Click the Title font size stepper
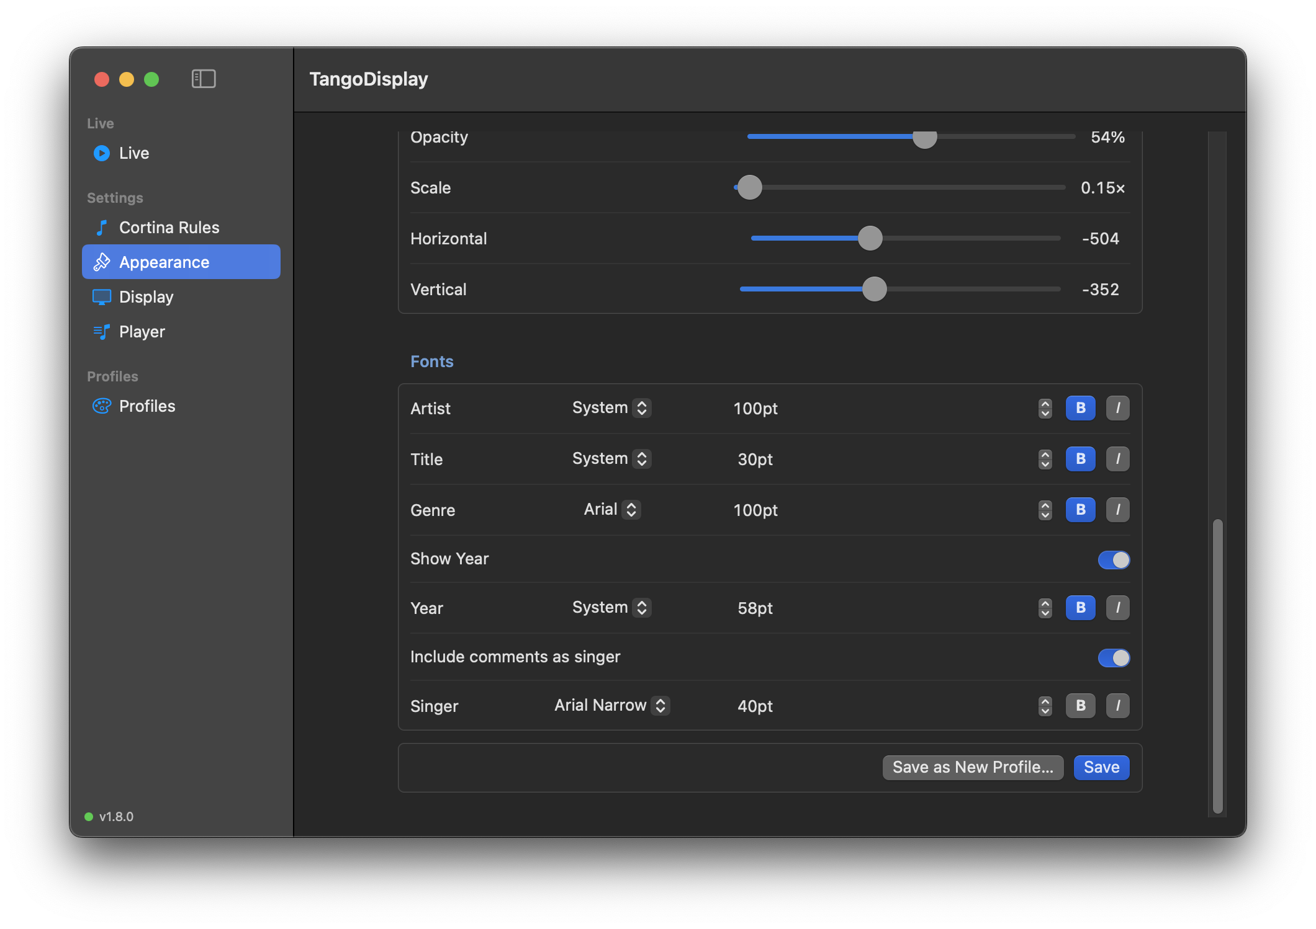This screenshot has width=1316, height=929. [1045, 459]
